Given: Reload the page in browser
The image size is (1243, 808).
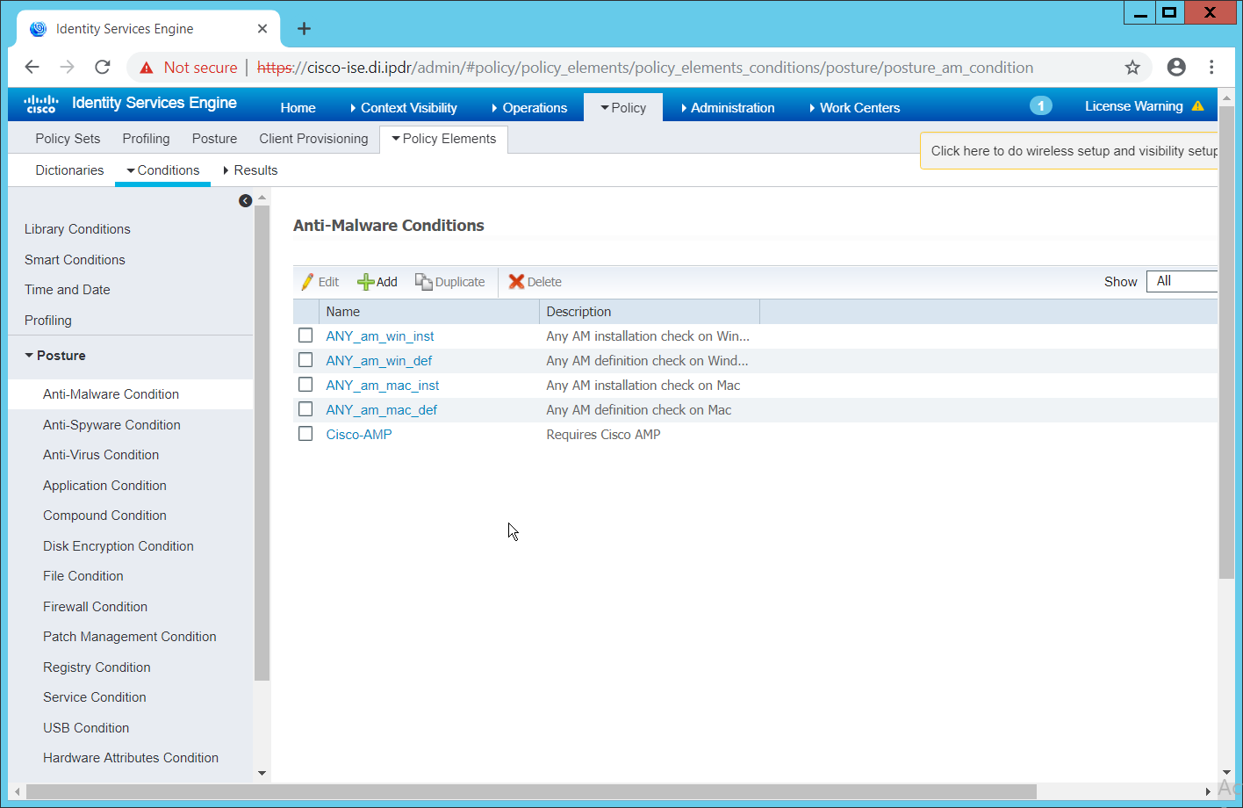Looking at the screenshot, I should click(x=103, y=68).
